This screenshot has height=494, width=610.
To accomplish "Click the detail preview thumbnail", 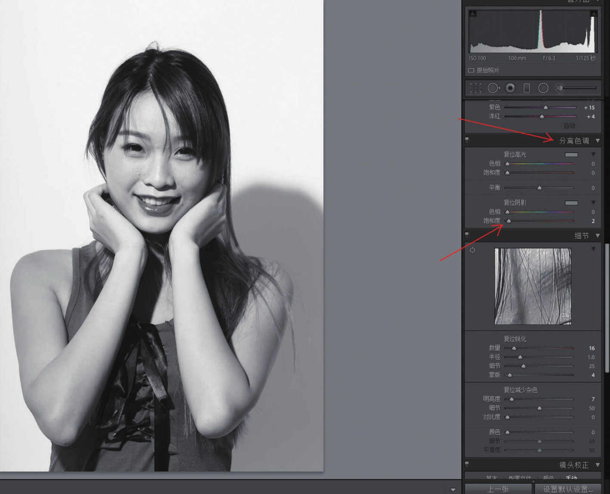I will pos(533,286).
